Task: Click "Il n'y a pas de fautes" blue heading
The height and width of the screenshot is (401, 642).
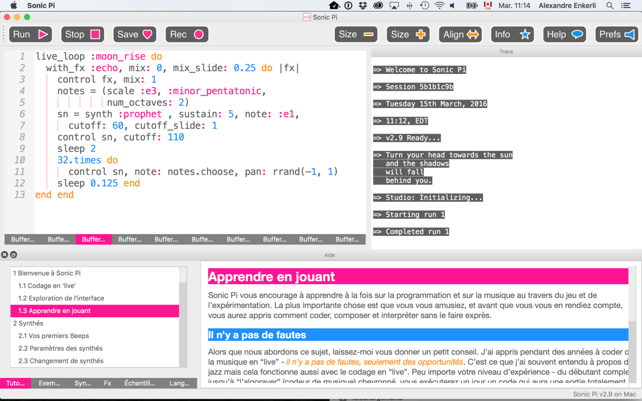Action: [x=418, y=335]
